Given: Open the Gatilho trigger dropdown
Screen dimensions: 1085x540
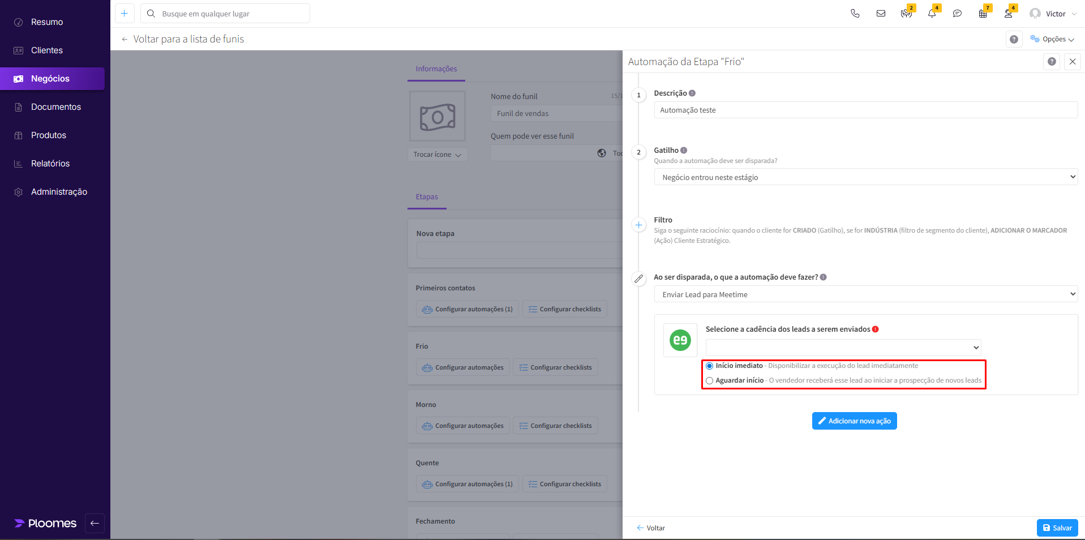Looking at the screenshot, I should [x=865, y=177].
